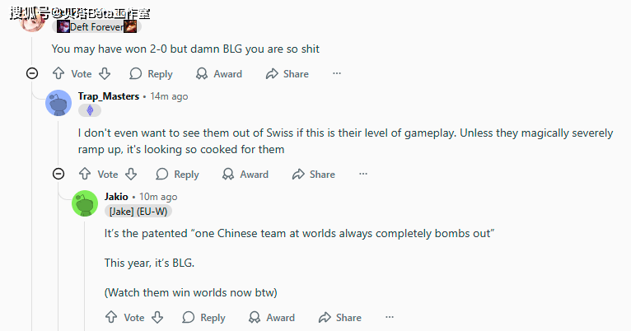
Task: Click Trap_Masters' diamond flair badge
Action: (x=90, y=110)
